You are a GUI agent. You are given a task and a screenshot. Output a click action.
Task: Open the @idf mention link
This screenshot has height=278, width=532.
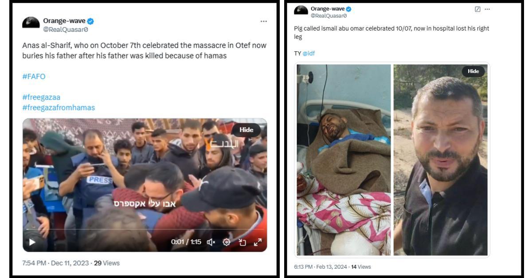click(309, 54)
